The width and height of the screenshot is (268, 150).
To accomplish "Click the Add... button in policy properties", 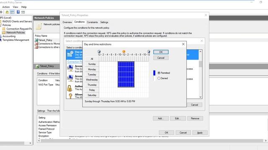I will pyautogui.click(x=161, y=118).
